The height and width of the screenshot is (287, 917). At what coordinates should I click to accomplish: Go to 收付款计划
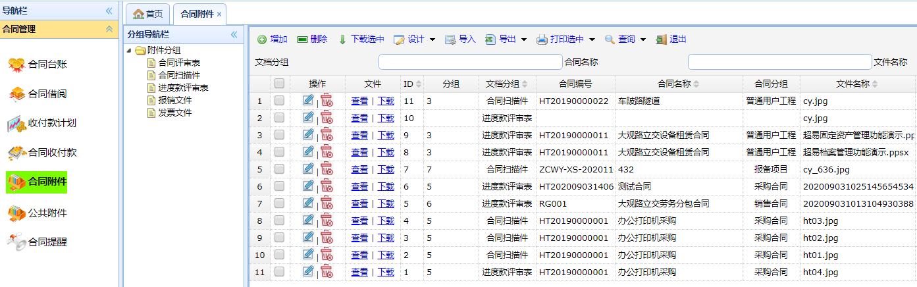coord(42,122)
